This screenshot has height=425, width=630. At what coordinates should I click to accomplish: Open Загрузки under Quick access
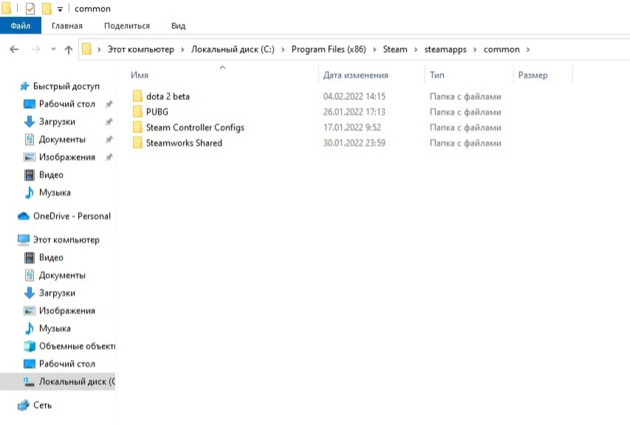pyautogui.click(x=57, y=122)
